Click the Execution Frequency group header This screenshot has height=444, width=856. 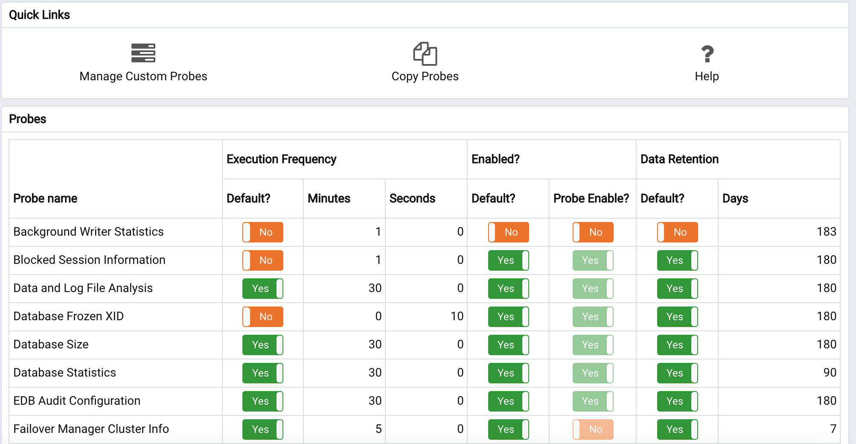[282, 159]
